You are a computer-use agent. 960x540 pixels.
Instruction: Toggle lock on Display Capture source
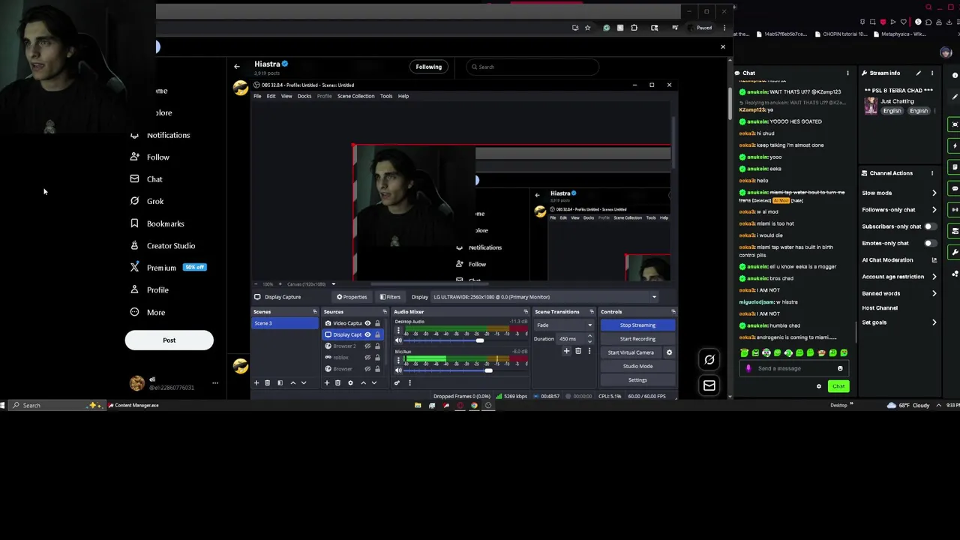tap(377, 334)
